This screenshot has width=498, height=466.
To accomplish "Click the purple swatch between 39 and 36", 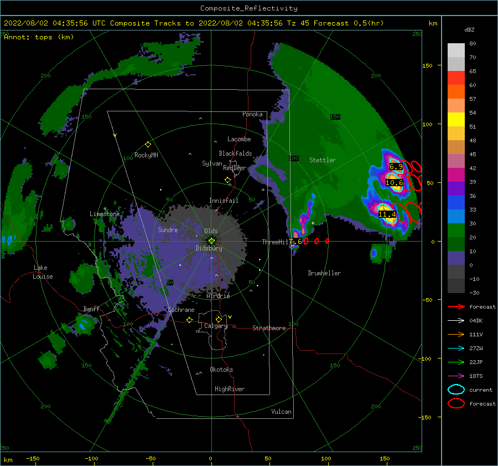I will pos(456,188).
